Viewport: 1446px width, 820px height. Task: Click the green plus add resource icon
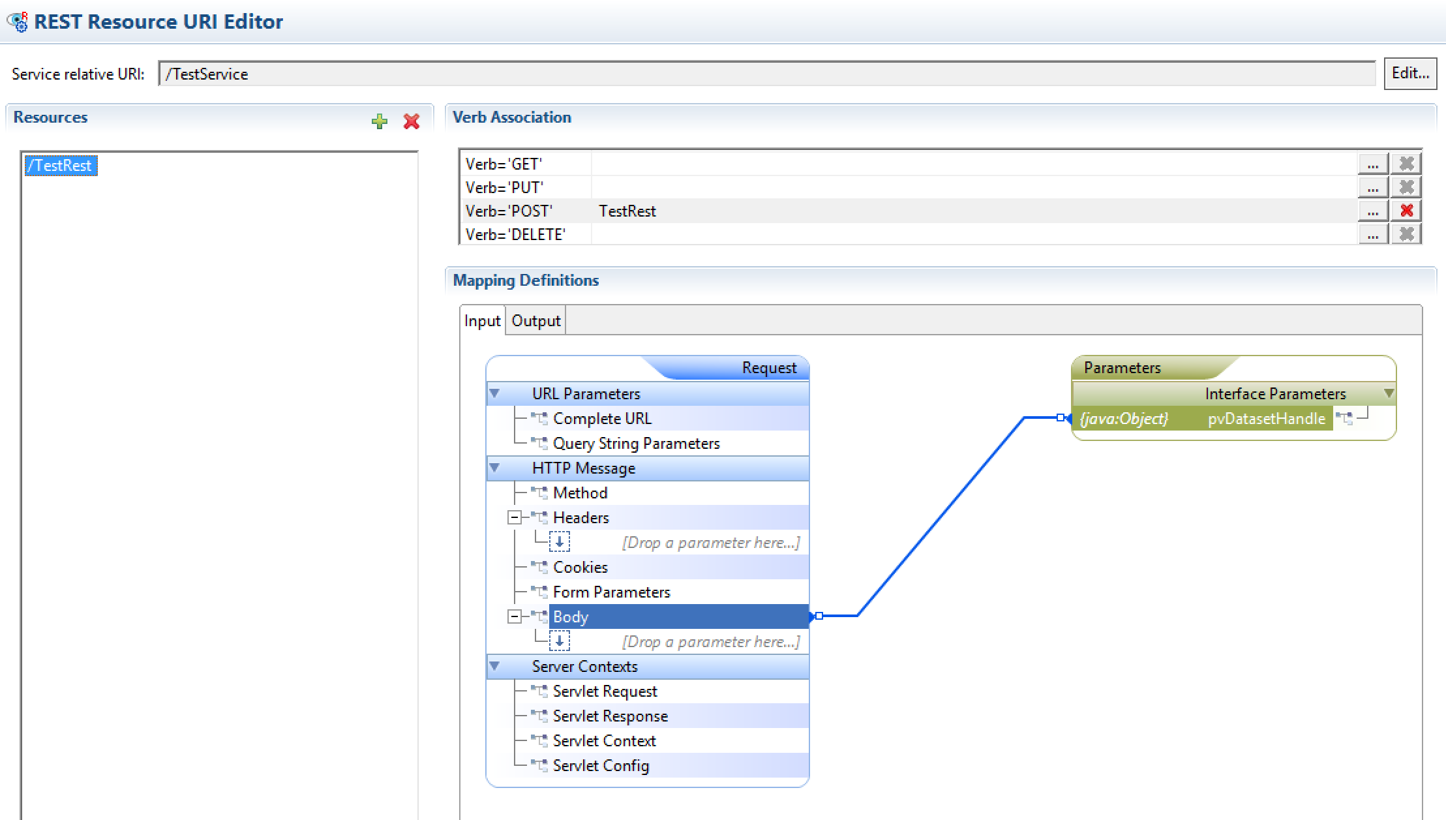pos(379,121)
